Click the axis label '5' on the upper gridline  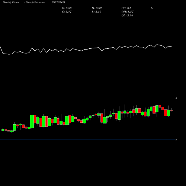point(176,98)
